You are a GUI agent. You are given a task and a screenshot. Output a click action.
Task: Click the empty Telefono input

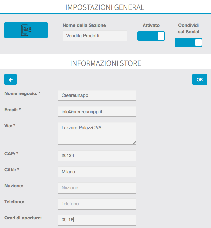[x=97, y=204]
